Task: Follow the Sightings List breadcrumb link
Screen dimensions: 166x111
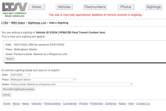Action: (37, 23)
